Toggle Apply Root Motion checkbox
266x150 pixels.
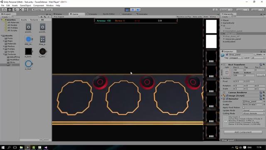pos(244,107)
